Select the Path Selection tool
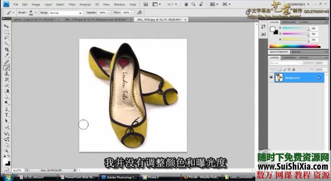331x181 pixels. point(7,121)
